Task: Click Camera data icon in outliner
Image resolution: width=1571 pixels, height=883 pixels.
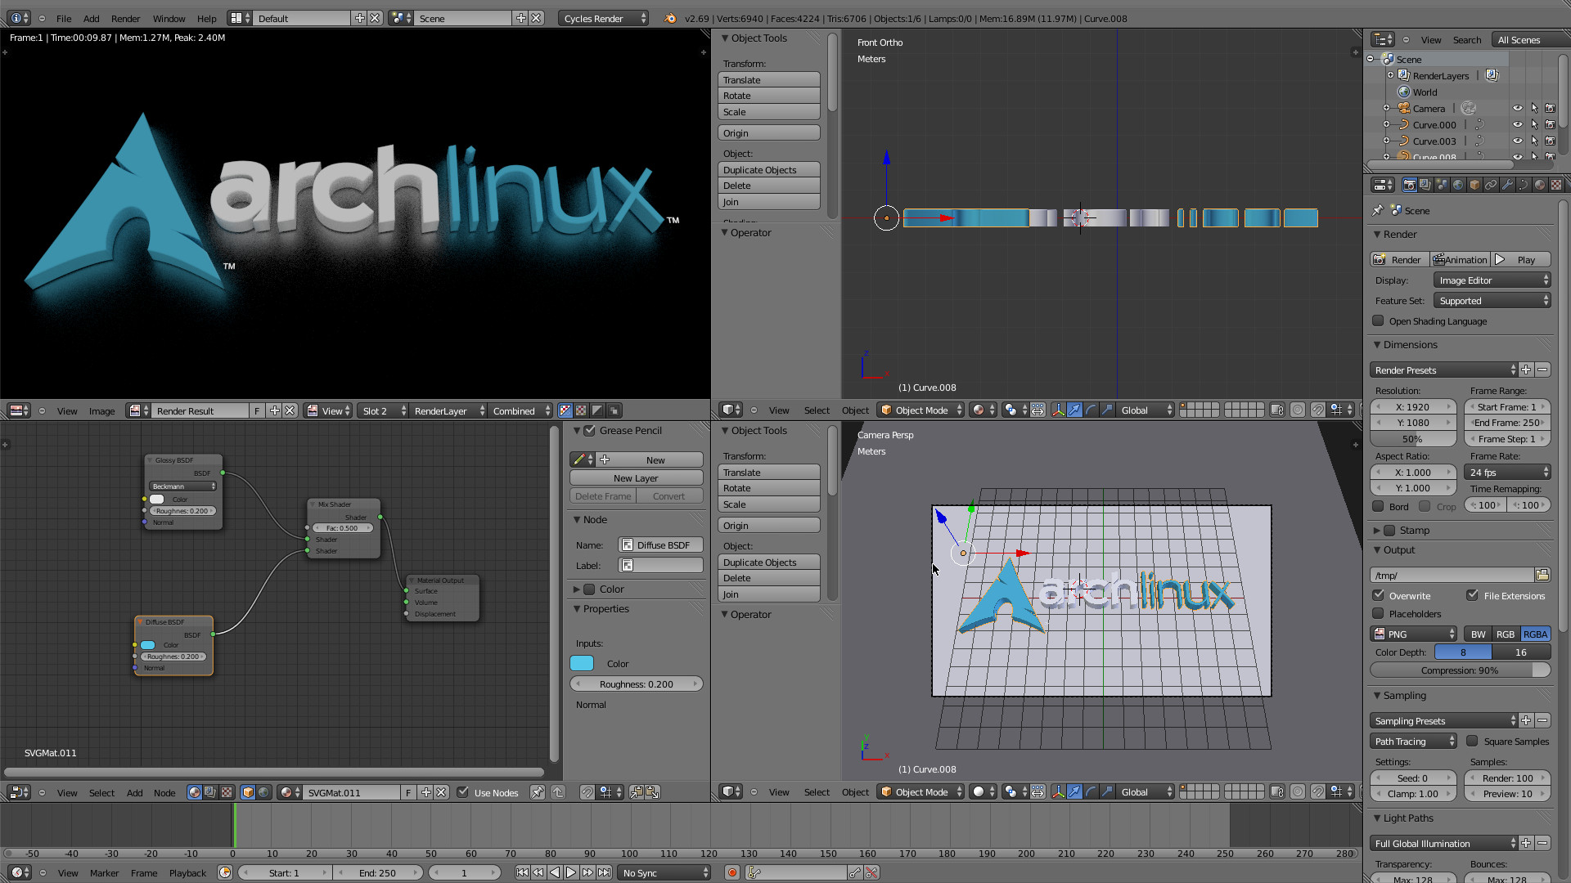Action: click(1469, 108)
